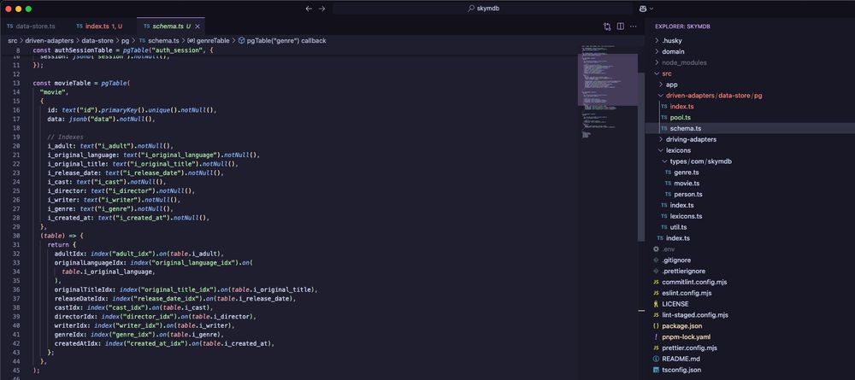The width and height of the screenshot is (855, 380).
Task: Click the TS icon in schema.ts tab
Action: [147, 26]
